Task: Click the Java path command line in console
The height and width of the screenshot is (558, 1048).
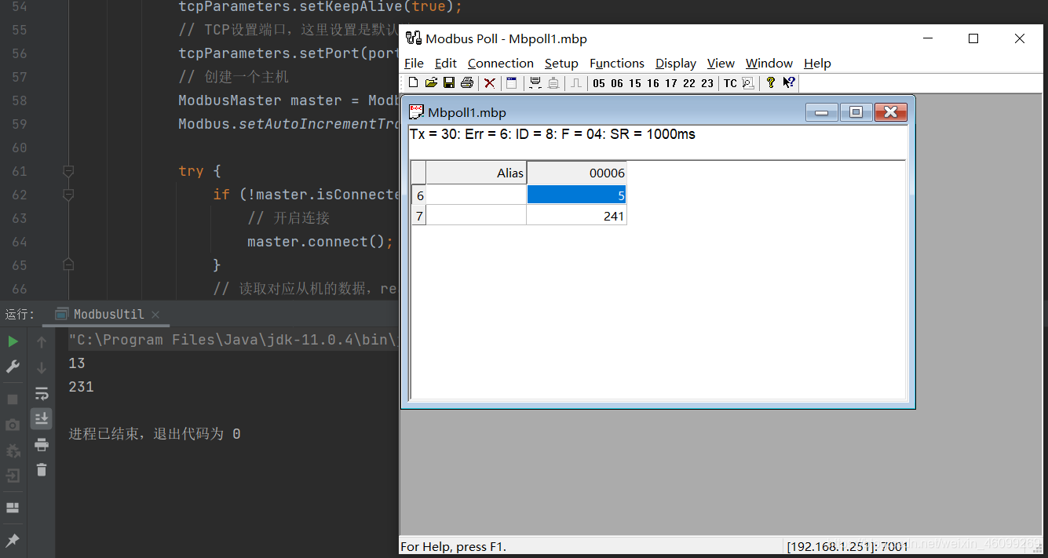Action: [234, 340]
